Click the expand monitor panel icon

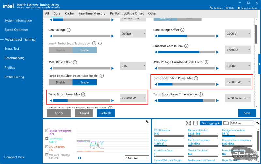[188, 123]
